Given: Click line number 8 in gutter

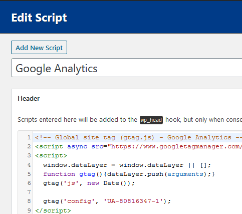Looking at the screenshot, I should 29,201.
